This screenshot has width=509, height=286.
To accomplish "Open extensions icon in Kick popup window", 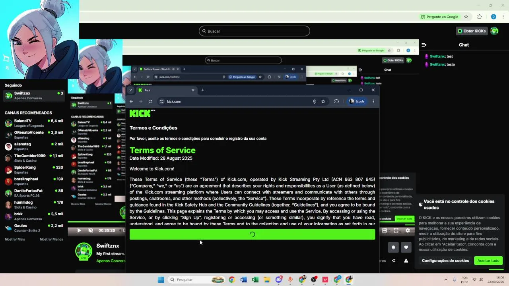I will pyautogui.click(x=336, y=101).
